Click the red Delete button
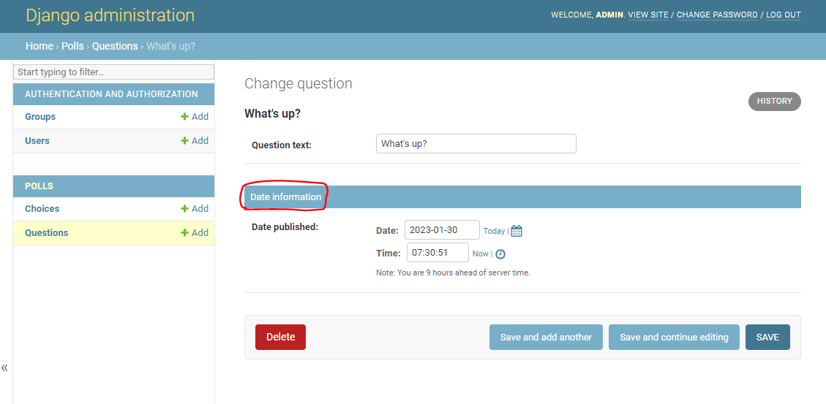Image resolution: width=826 pixels, height=404 pixels. (x=280, y=338)
